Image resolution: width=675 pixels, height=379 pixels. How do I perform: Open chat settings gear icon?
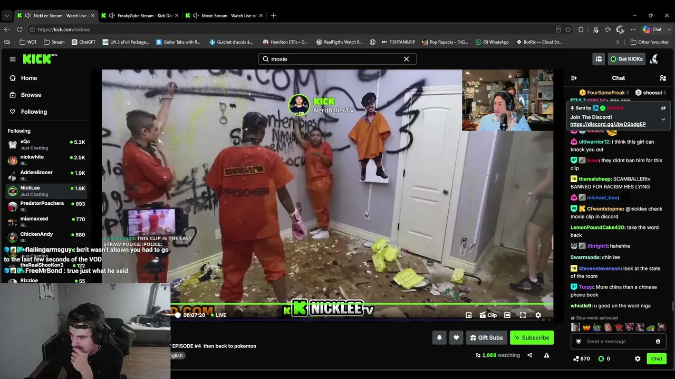click(x=638, y=358)
